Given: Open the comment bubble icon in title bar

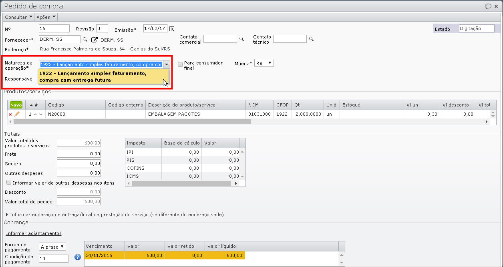Looking at the screenshot, I should coord(488,6).
